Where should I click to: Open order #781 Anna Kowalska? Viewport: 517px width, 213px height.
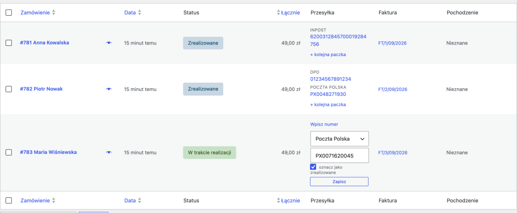[44, 43]
